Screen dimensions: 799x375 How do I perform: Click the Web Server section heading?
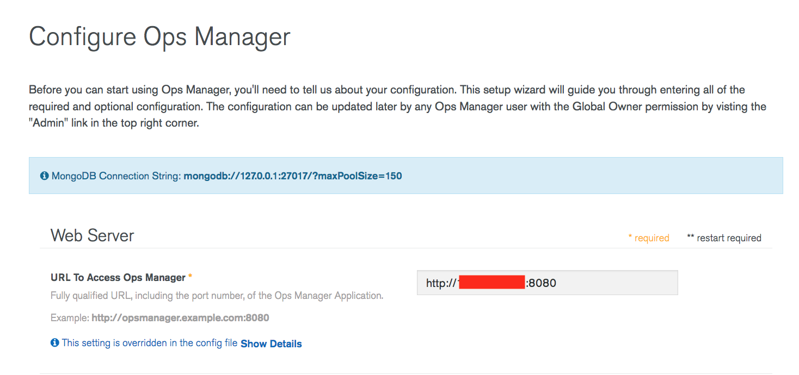[x=93, y=235]
